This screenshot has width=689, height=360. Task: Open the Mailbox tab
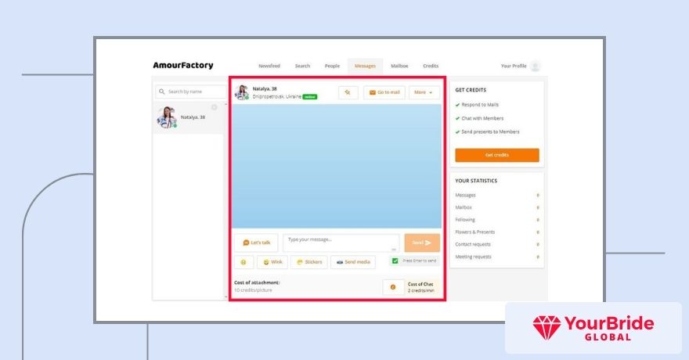pyautogui.click(x=399, y=66)
